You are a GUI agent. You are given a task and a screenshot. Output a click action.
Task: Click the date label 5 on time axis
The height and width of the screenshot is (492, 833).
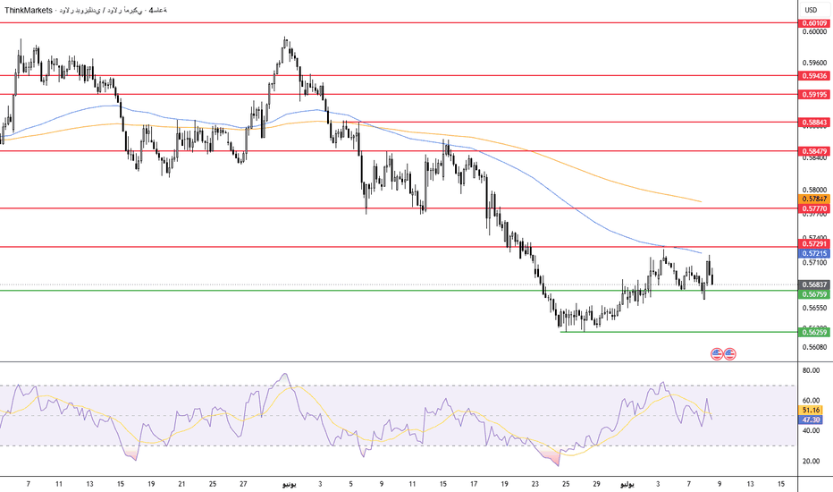[350, 484]
